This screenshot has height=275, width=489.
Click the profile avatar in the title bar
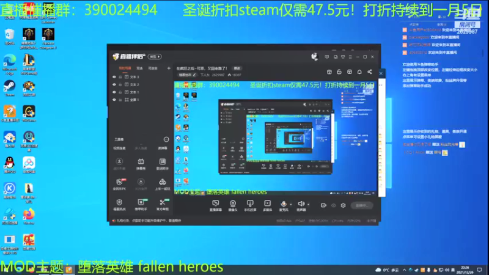click(314, 57)
